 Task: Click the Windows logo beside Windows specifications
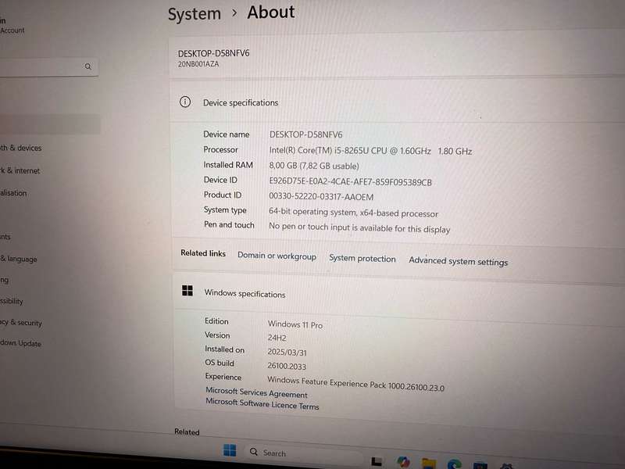click(187, 290)
